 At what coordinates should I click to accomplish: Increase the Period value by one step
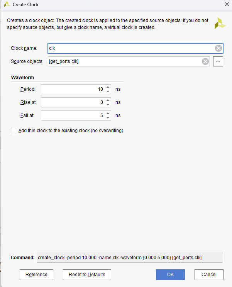(108, 87)
